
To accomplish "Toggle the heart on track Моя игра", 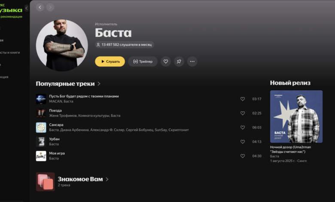I will [243, 156].
